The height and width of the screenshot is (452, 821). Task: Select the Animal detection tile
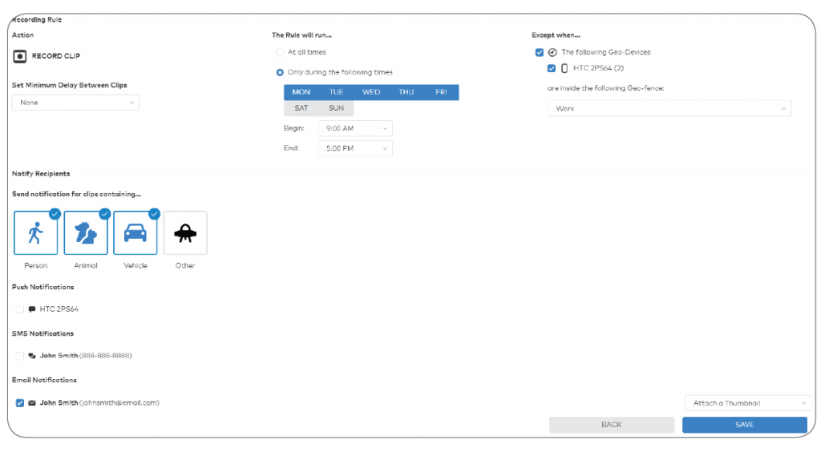click(x=86, y=233)
